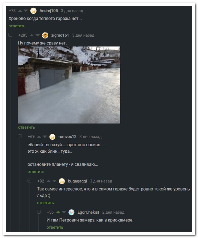The height and width of the screenshot is (238, 198).
Task: Upvote zigmo161's comment with +285
Action: pyautogui.click(x=32, y=35)
